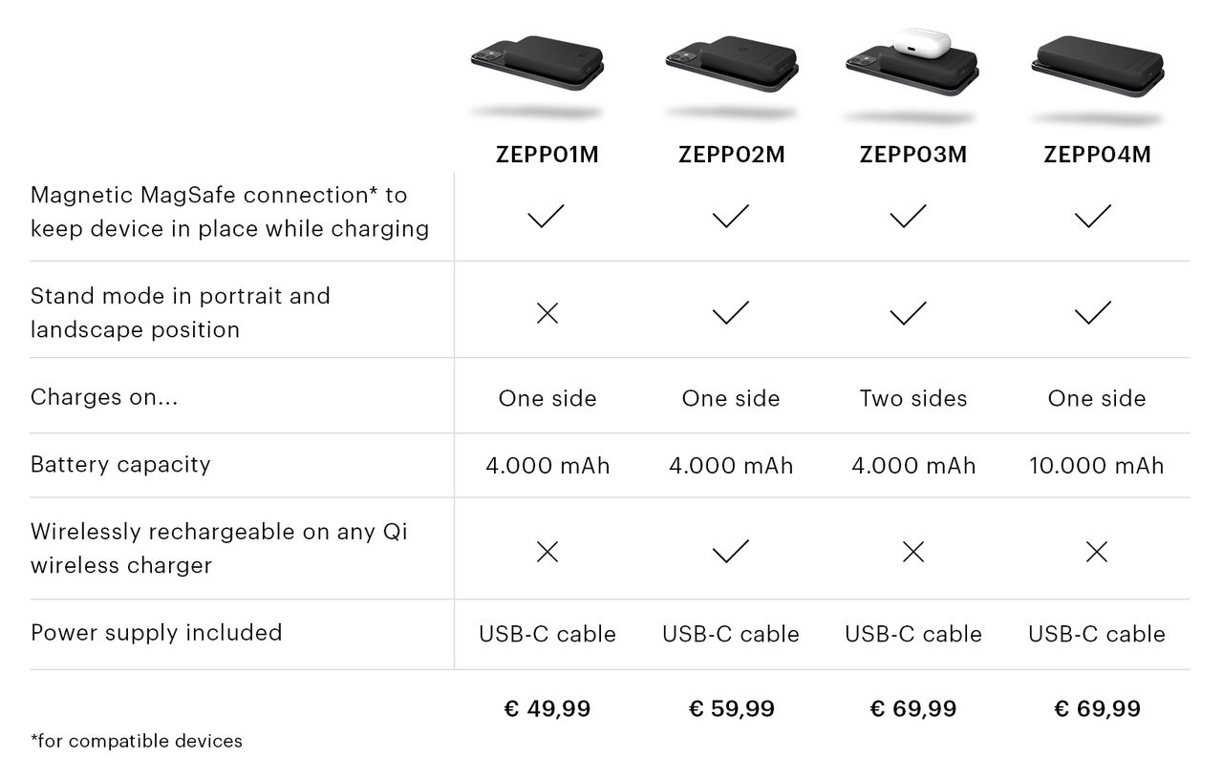
Task: Select the ZEPP01M model name
Action: click(x=547, y=155)
